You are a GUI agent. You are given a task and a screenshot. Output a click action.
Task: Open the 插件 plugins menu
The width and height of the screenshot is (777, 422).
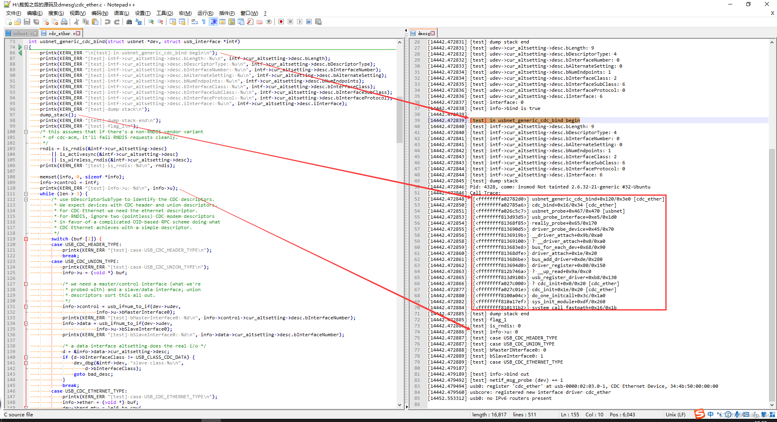click(227, 13)
